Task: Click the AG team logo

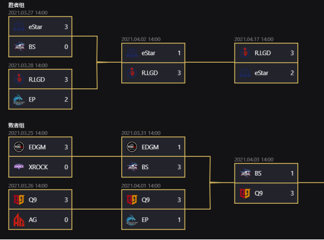Action: click(x=19, y=220)
